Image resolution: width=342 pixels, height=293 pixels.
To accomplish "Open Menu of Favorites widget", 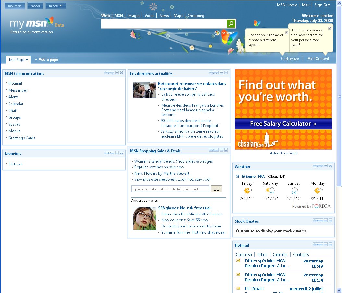I will click(109, 153).
